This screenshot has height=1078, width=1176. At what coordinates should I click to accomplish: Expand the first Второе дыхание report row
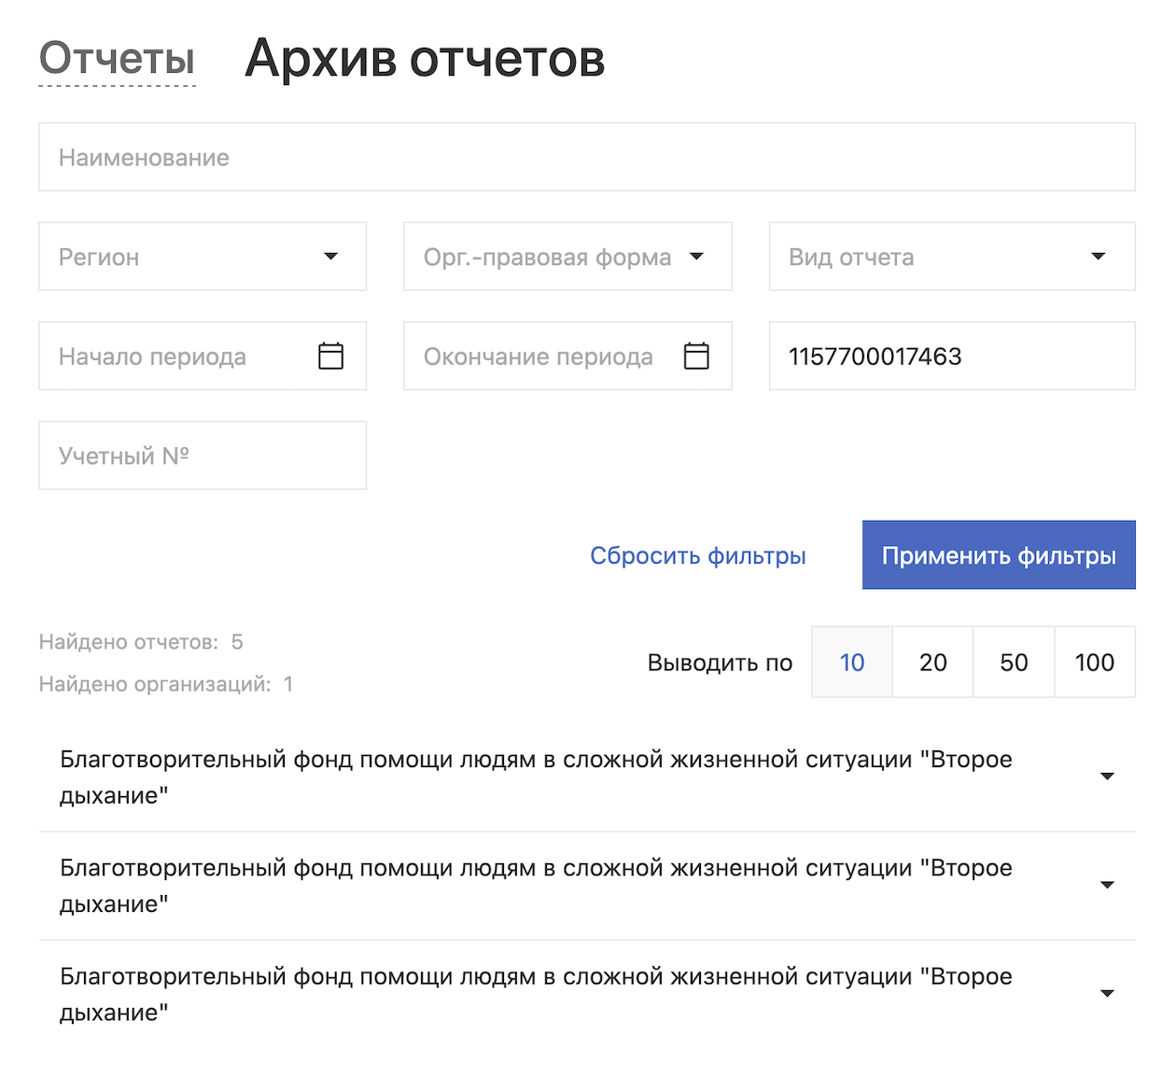click(587, 777)
